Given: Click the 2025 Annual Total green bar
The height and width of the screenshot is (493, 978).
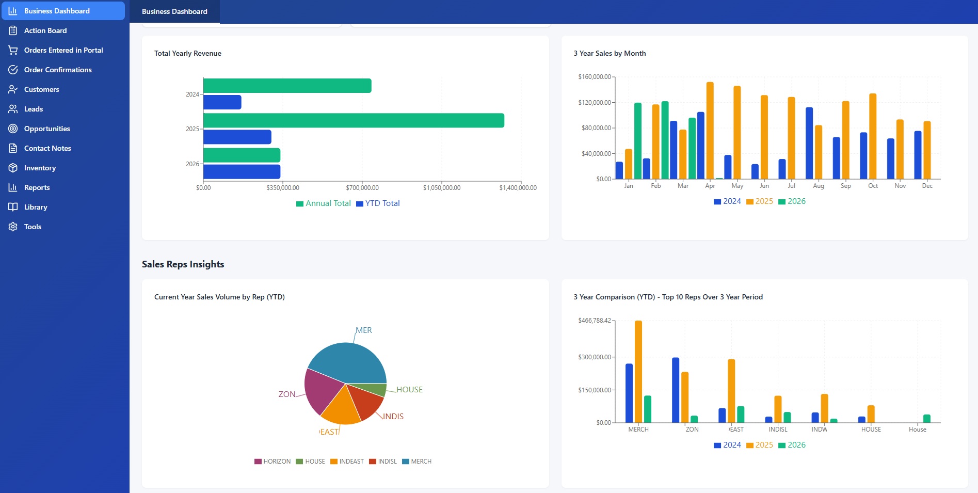Looking at the screenshot, I should click(354, 120).
